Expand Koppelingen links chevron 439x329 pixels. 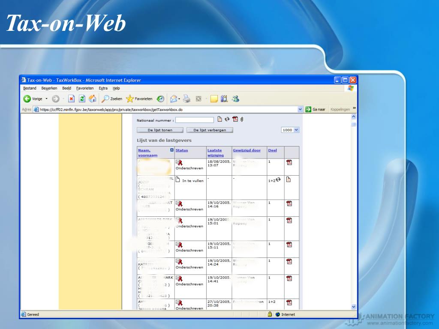click(354, 108)
